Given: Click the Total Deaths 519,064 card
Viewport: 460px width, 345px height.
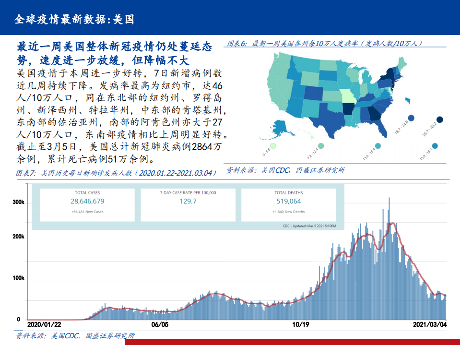Looking at the screenshot, I should [x=288, y=205].
